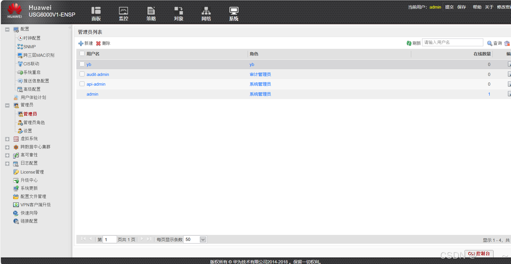511x264 pixels.
Task: Select 跨三层MAC识别 tree item
Action: click(x=39, y=55)
